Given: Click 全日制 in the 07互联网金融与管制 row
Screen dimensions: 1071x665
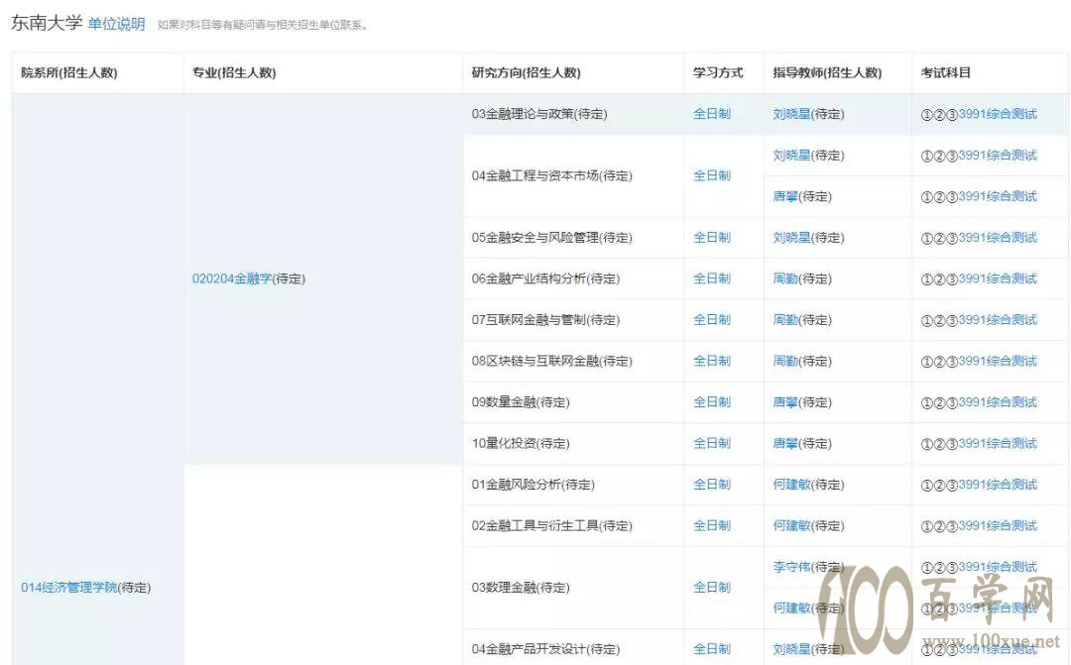Looking at the screenshot, I should pos(712,319).
